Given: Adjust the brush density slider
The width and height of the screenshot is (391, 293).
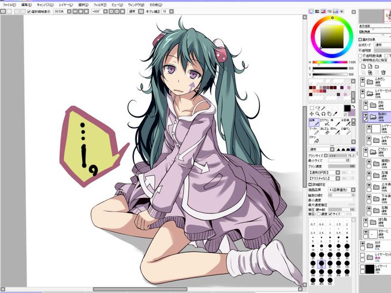Looking at the screenshot, I should (x=342, y=166).
